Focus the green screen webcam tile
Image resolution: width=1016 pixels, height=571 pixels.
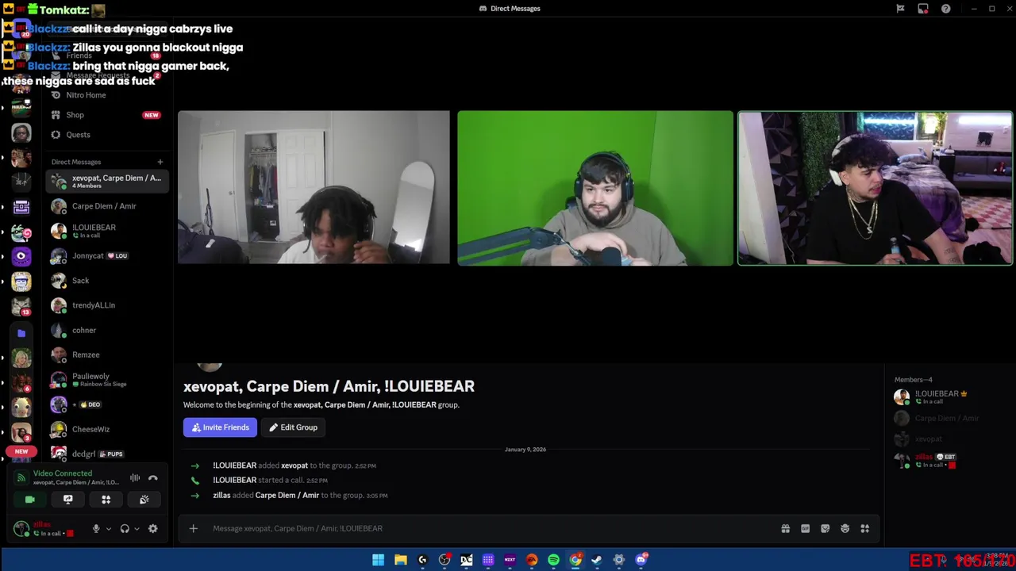pyautogui.click(x=595, y=188)
